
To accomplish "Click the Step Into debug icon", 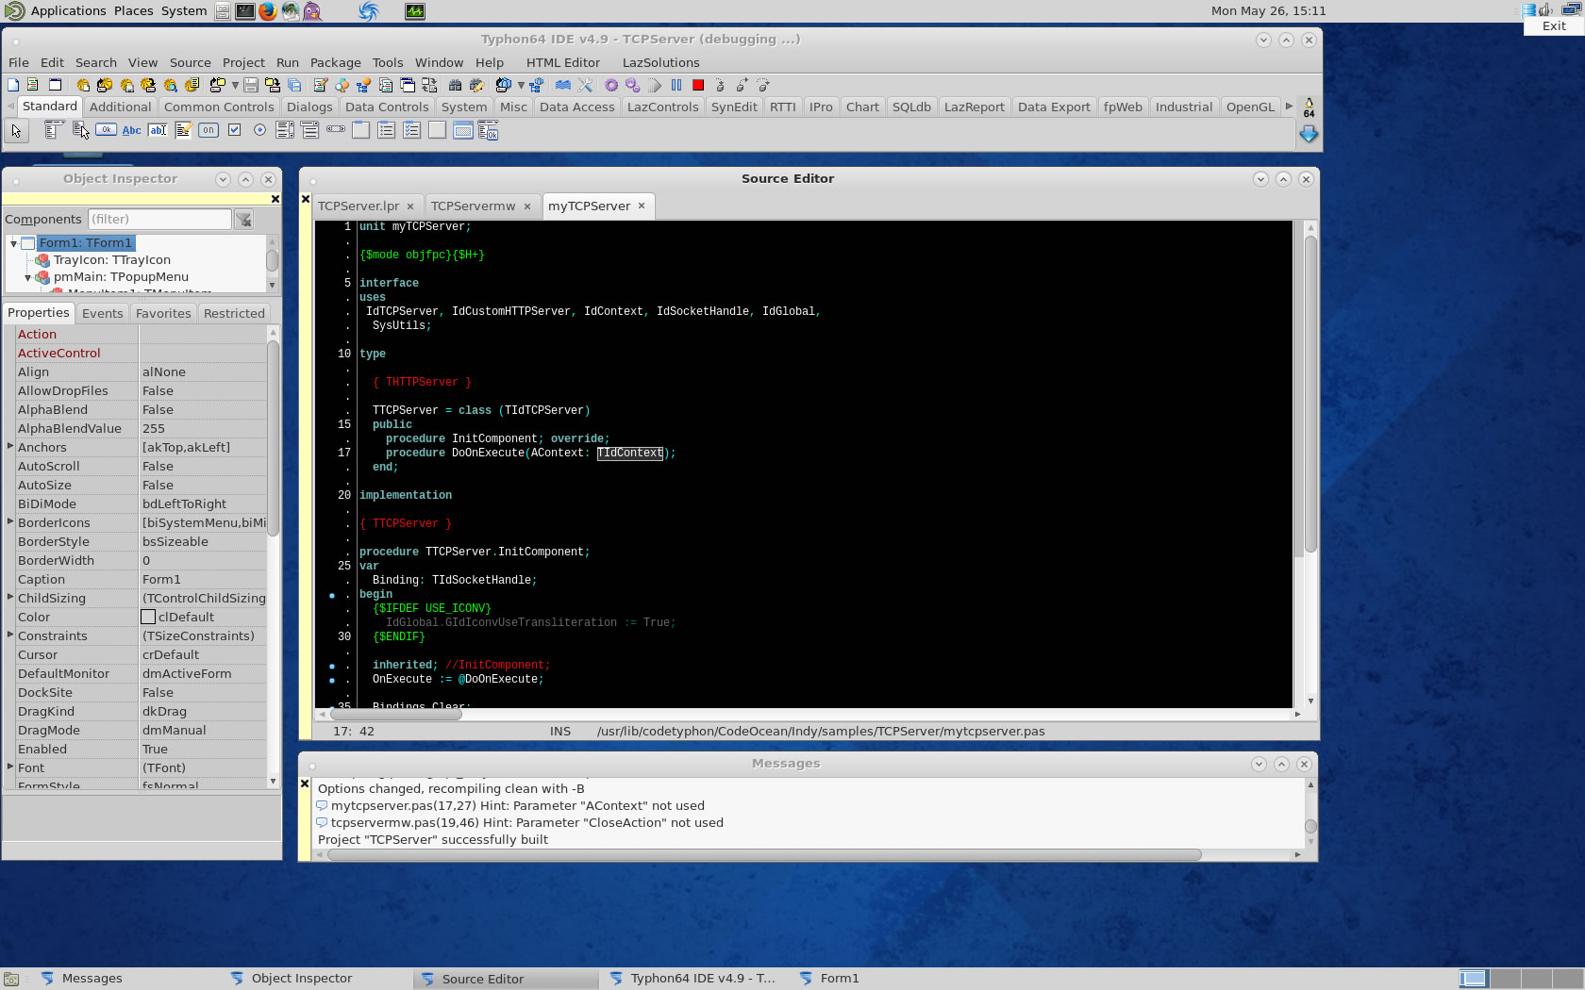I will [x=720, y=85].
